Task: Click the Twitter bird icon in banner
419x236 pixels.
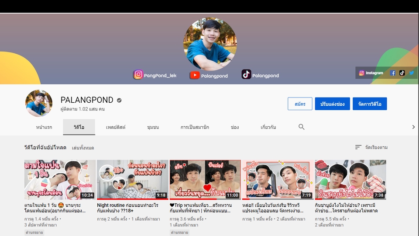Action: pyautogui.click(x=412, y=73)
